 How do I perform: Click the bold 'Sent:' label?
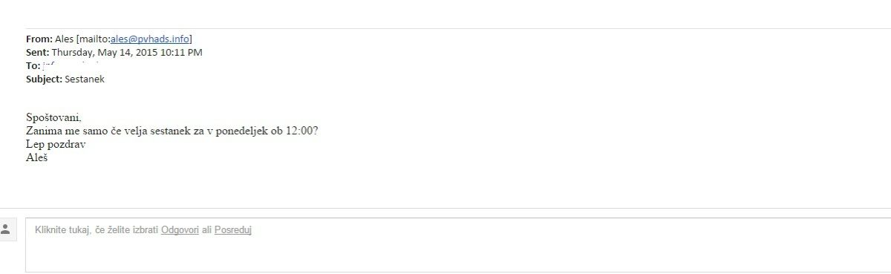pos(38,53)
